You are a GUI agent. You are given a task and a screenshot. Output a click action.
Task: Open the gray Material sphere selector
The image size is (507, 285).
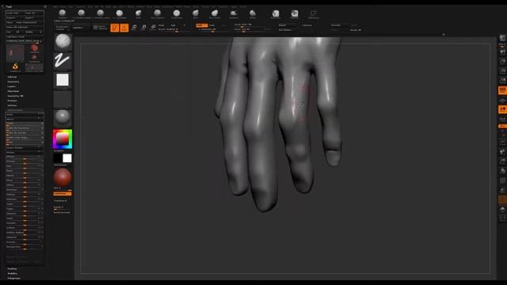(63, 117)
